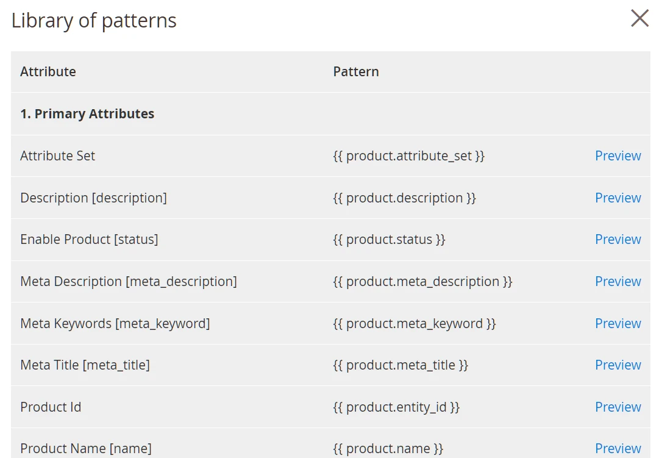This screenshot has height=458, width=662.
Task: Preview the Meta Description pattern
Action: pos(618,281)
